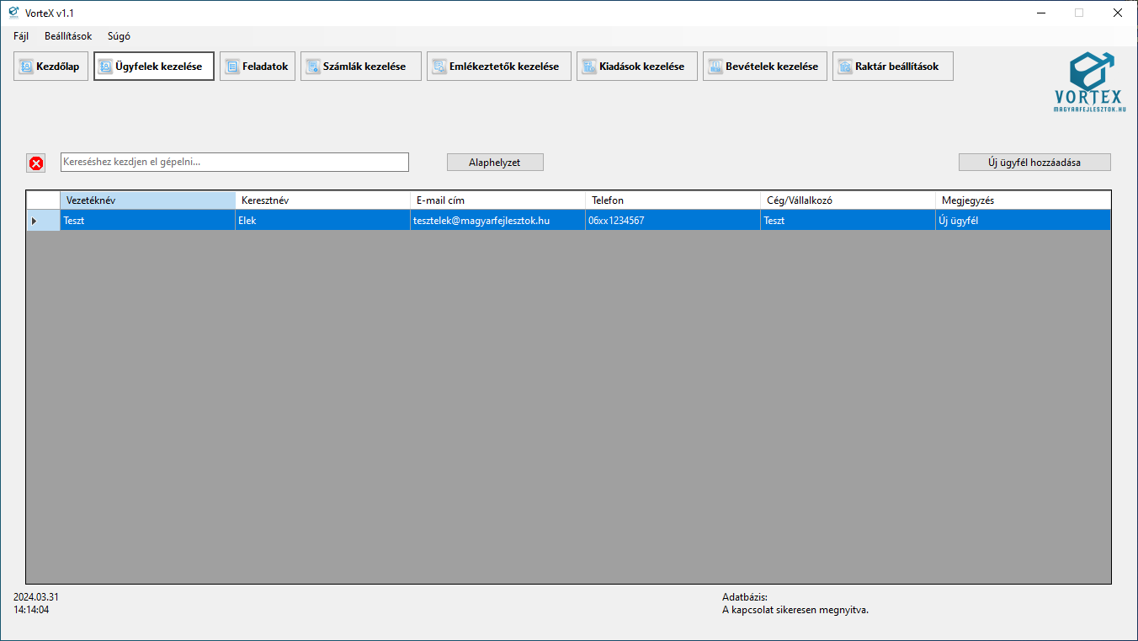Select the Ügyfelek kezelése toolbar icon
Viewport: 1138px width, 641px height.
(106, 67)
